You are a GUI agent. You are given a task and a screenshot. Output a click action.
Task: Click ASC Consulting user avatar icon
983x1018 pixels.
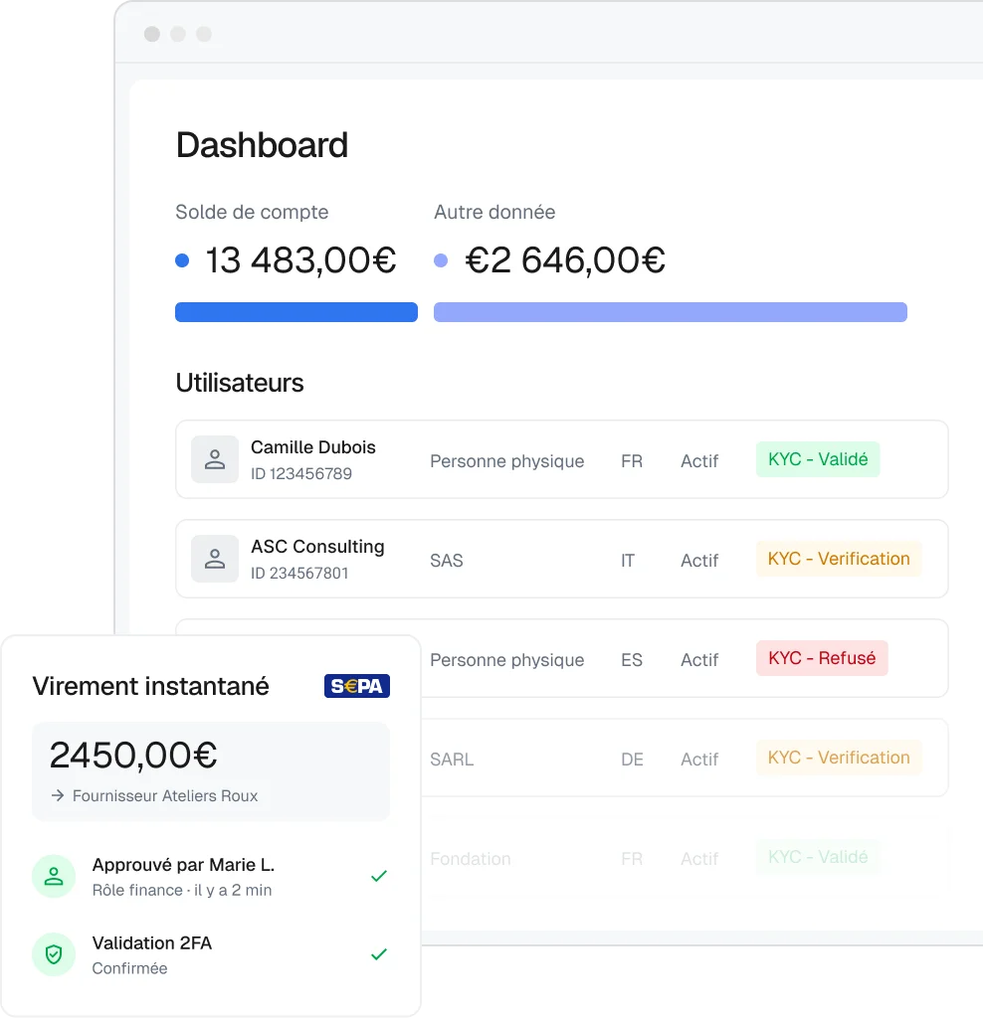tap(214, 559)
